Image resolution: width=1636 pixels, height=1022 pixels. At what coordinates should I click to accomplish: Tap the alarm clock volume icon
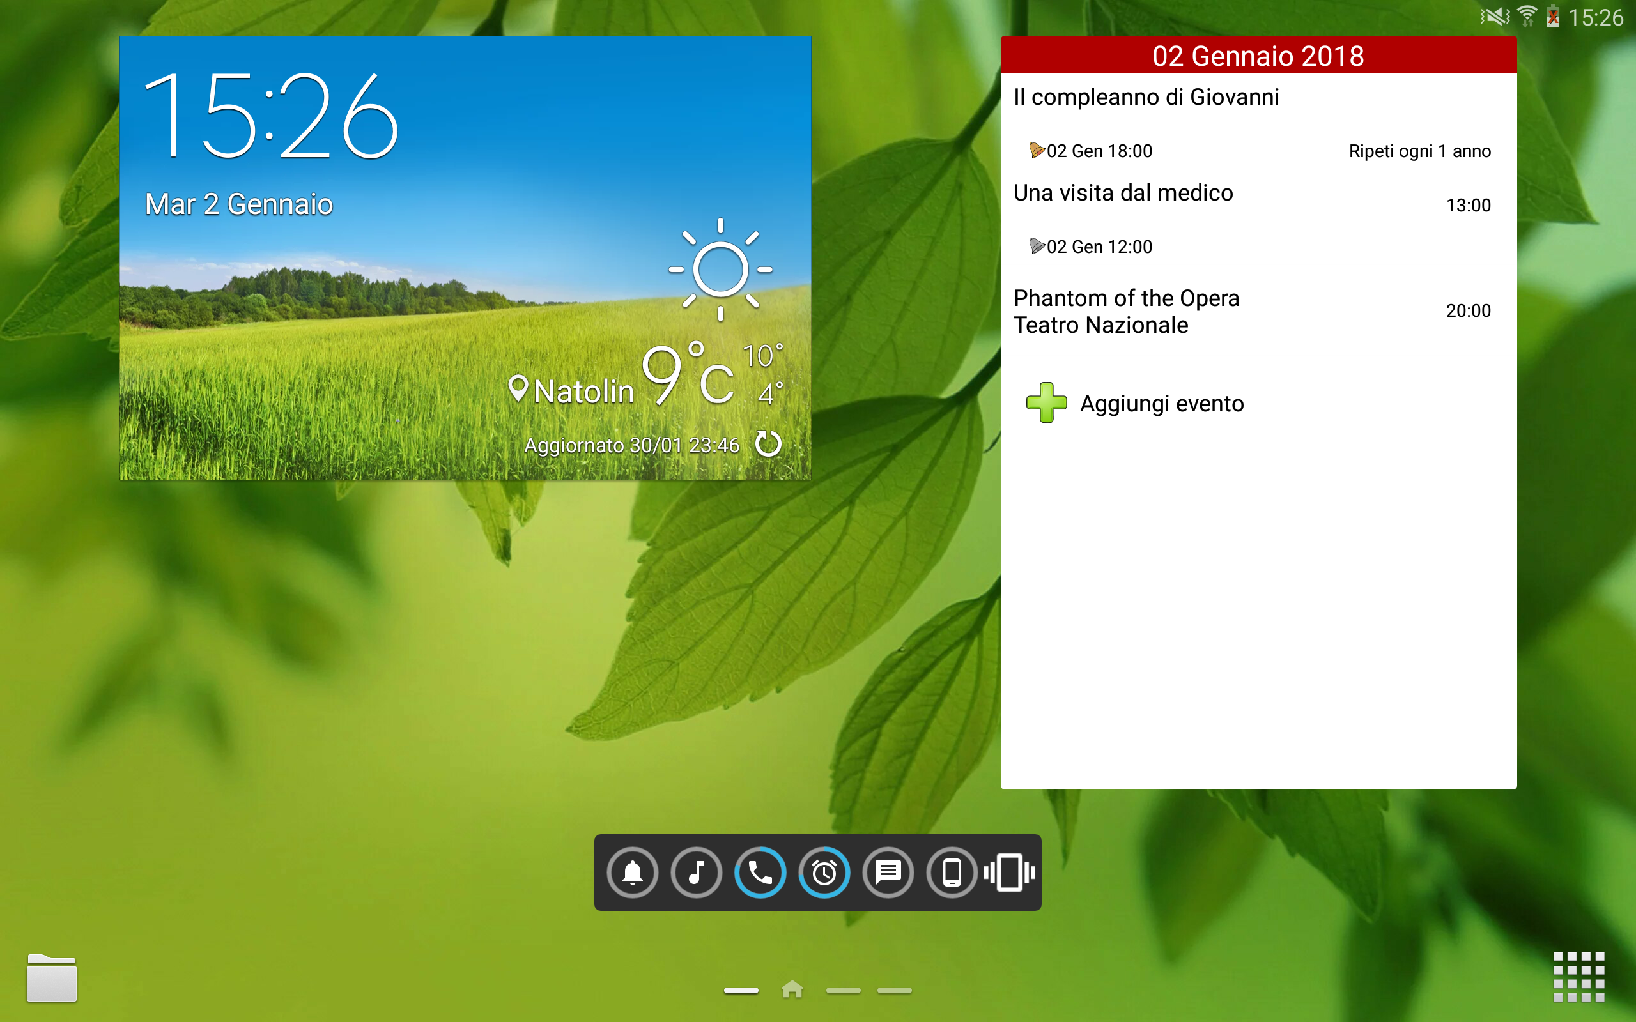tap(824, 873)
